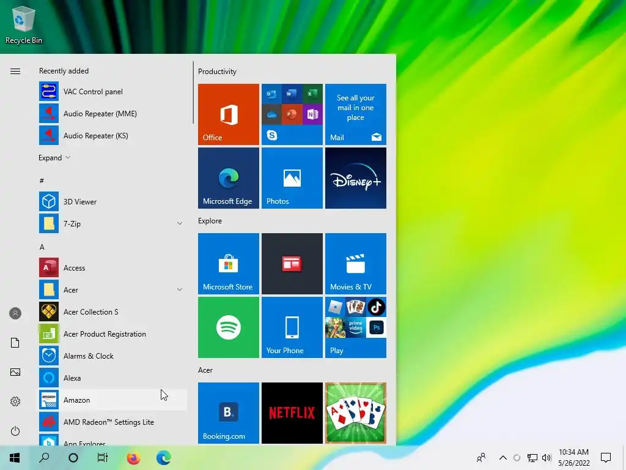Click the # letter index header
This screenshot has height=470, width=626.
[42, 181]
